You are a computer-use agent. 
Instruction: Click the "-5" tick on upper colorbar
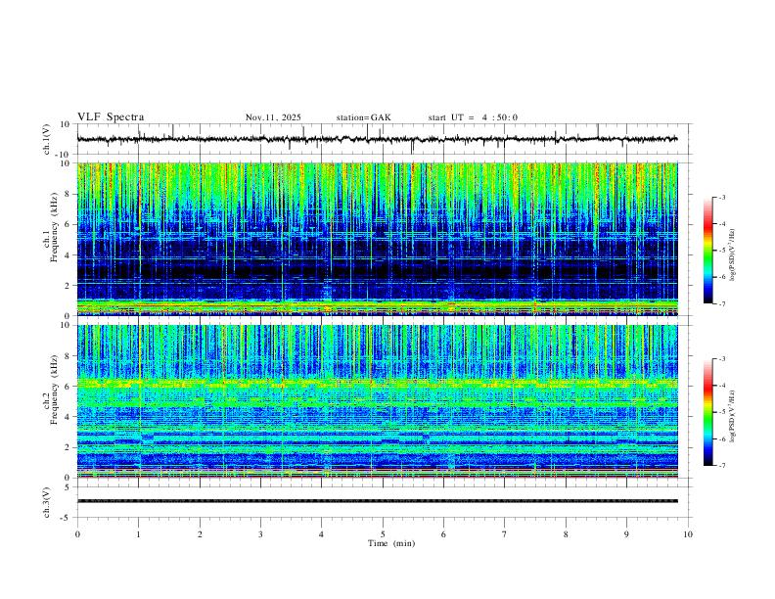pyautogui.click(x=721, y=251)
